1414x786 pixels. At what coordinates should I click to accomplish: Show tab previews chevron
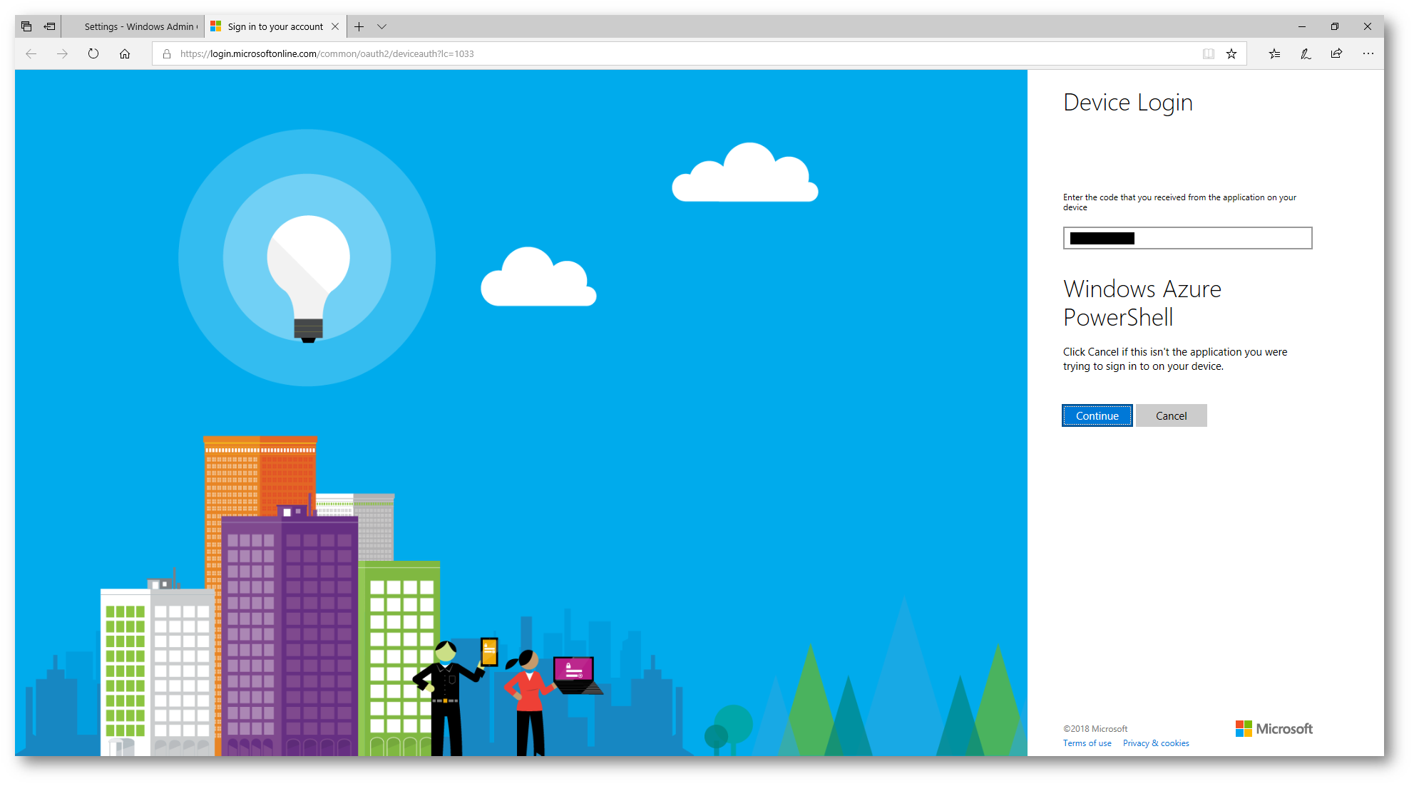click(382, 26)
